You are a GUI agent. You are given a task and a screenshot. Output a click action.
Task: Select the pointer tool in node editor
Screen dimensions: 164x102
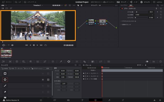pyautogui.click(x=78, y=5)
